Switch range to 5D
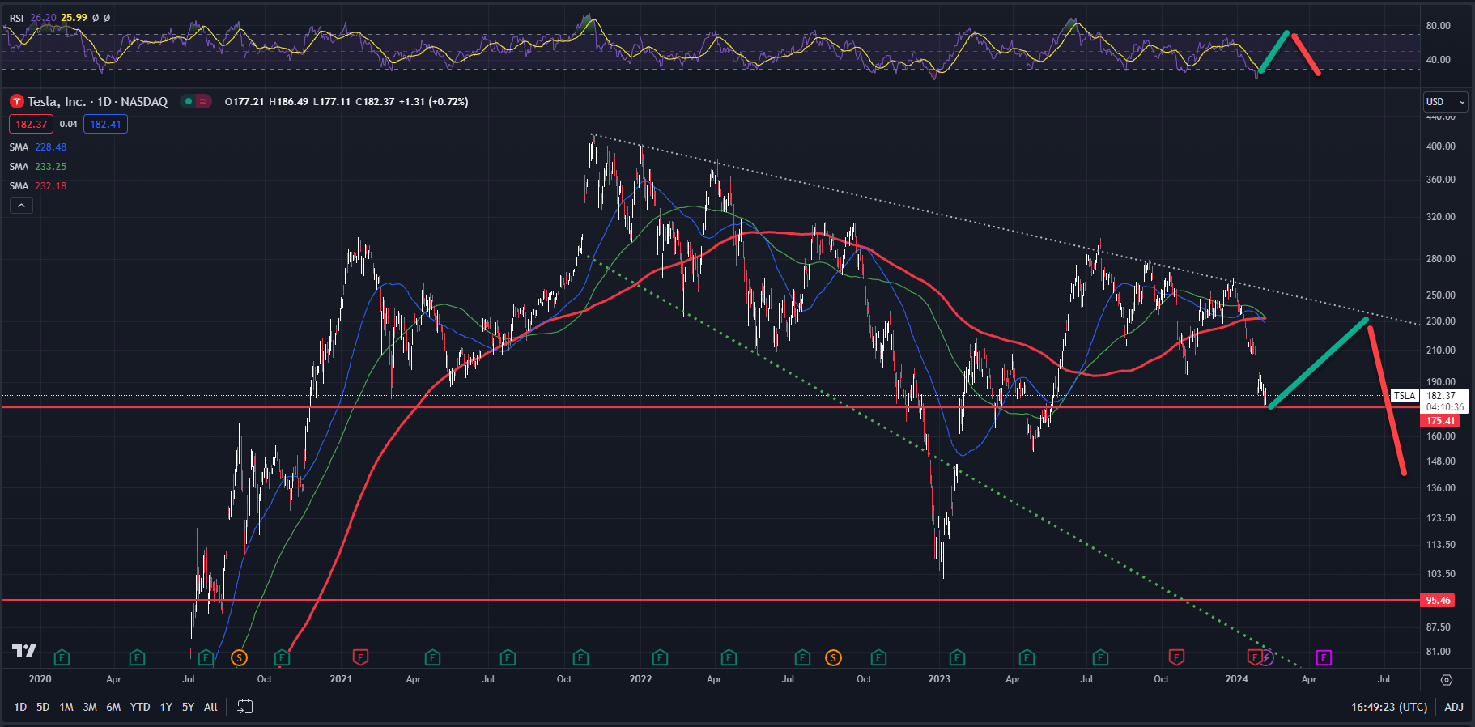This screenshot has width=1475, height=727. pyautogui.click(x=43, y=707)
